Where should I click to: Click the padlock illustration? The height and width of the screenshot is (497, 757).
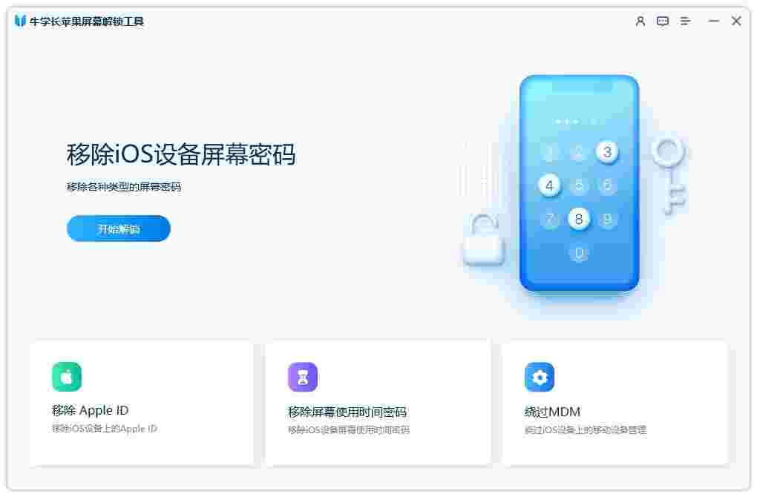tap(484, 240)
